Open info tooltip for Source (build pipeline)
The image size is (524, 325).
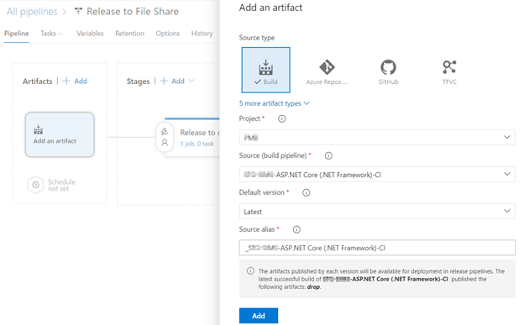coord(328,156)
